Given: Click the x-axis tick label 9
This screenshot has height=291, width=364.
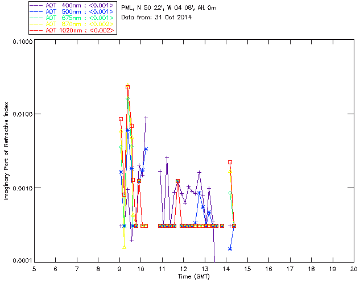Looking at the screenshot, I should (119, 269).
